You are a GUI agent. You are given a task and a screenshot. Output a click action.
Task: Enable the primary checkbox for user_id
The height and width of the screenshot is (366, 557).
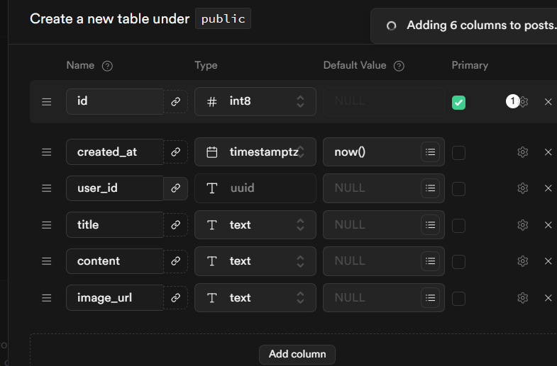pyautogui.click(x=459, y=188)
